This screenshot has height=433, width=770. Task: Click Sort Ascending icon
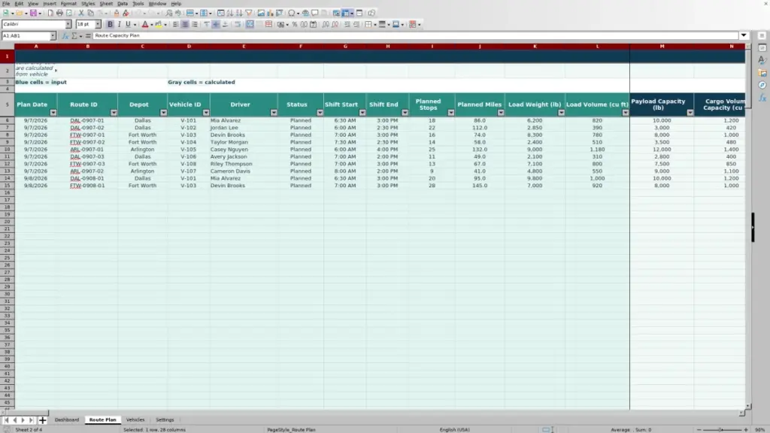pyautogui.click(x=230, y=13)
